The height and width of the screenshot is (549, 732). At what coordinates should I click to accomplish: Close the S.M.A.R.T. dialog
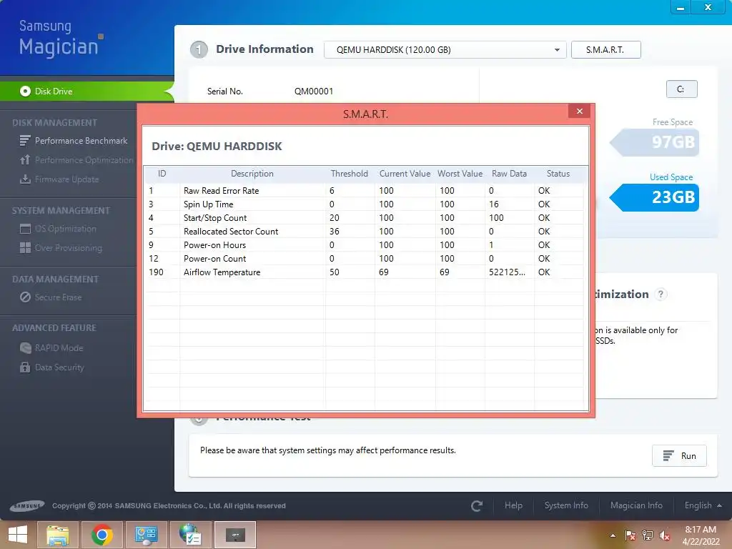[579, 111]
